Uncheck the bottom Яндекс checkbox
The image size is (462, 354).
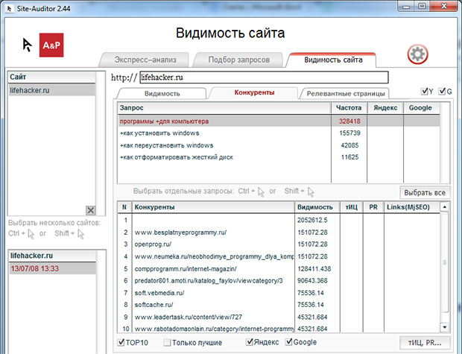pyautogui.click(x=250, y=341)
